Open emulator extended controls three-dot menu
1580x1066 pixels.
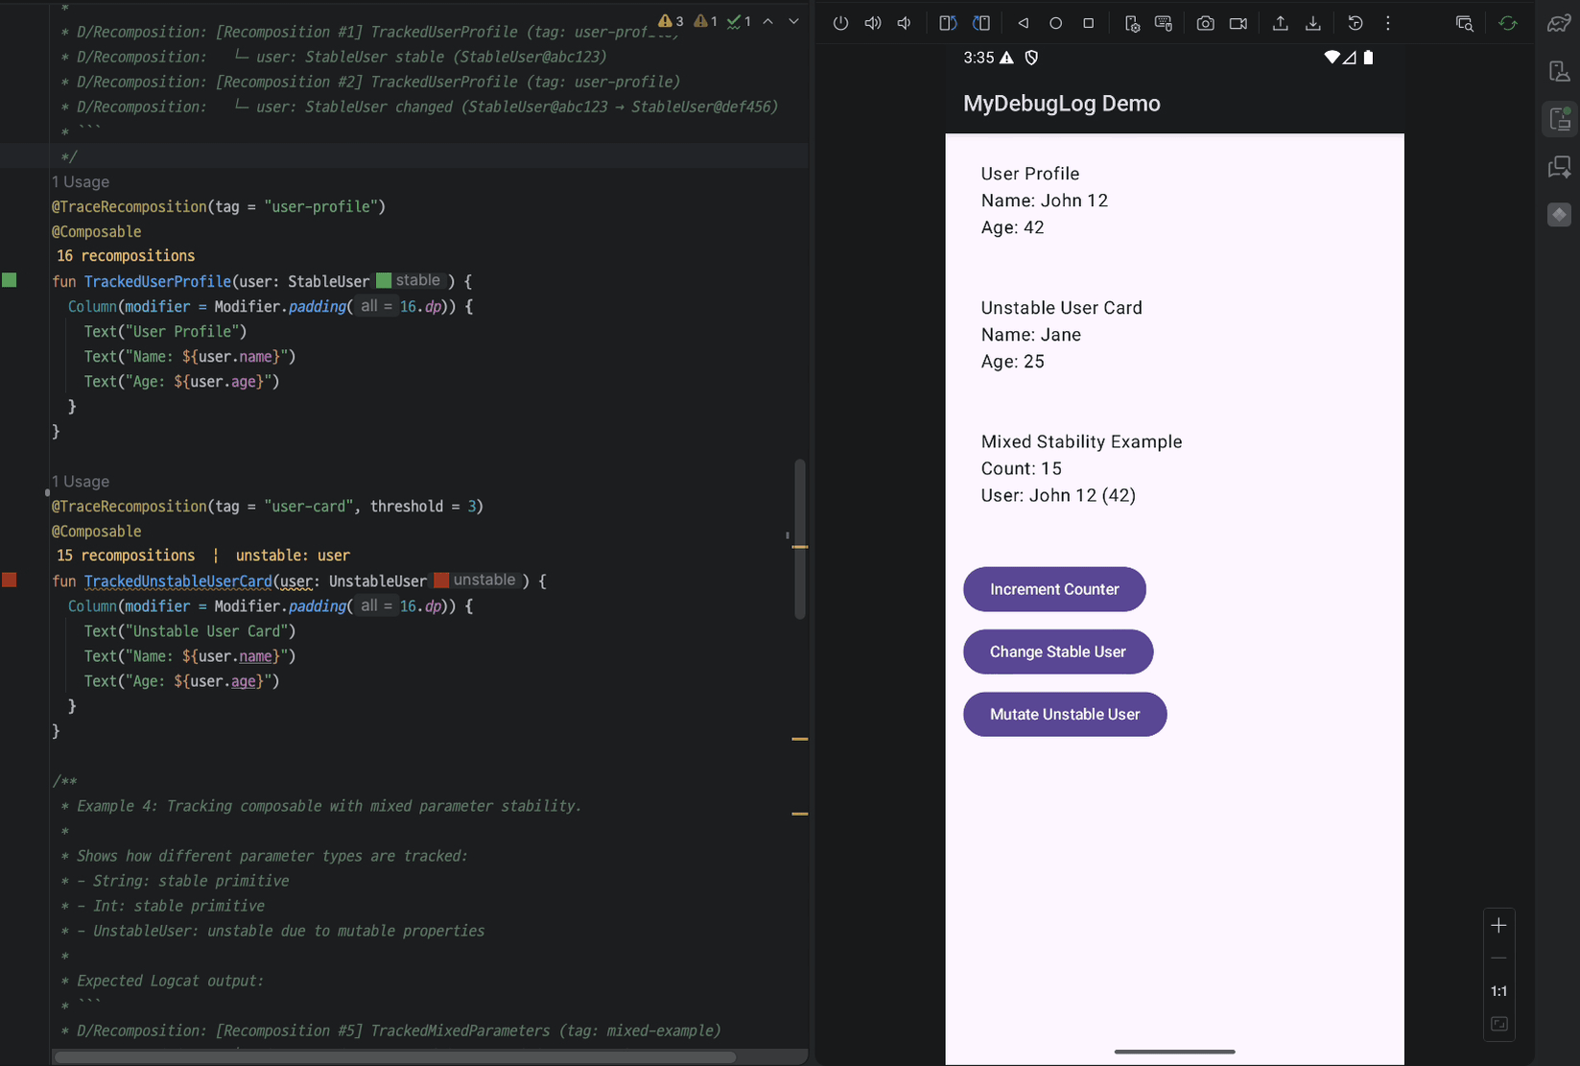click(x=1388, y=23)
